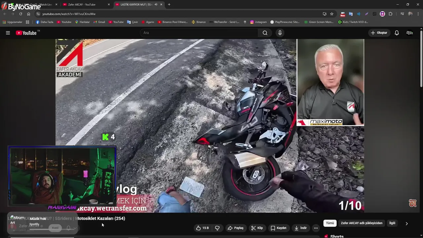Select the Zafer AKCAY adlı yükleyiciden chip
Viewport: 423px width, 238px height.
pyautogui.click(x=362, y=223)
